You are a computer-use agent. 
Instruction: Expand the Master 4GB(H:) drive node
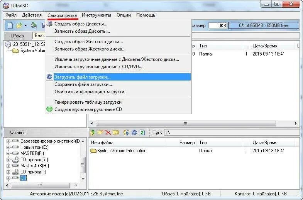click(8, 166)
